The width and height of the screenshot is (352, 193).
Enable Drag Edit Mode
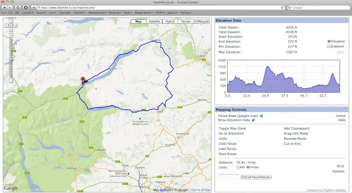click(296, 134)
